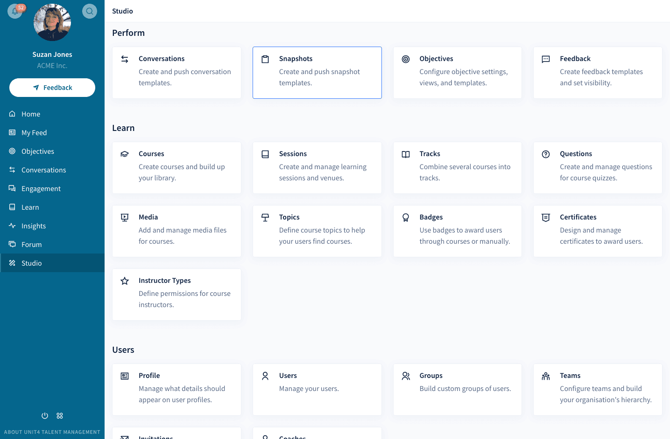
Task: Click the Studio icon in the sidebar
Action: (x=12, y=263)
